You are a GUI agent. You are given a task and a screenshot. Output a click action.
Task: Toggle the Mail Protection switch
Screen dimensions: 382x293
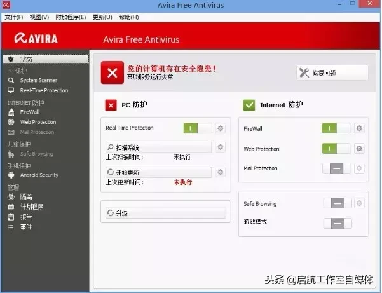pos(336,168)
